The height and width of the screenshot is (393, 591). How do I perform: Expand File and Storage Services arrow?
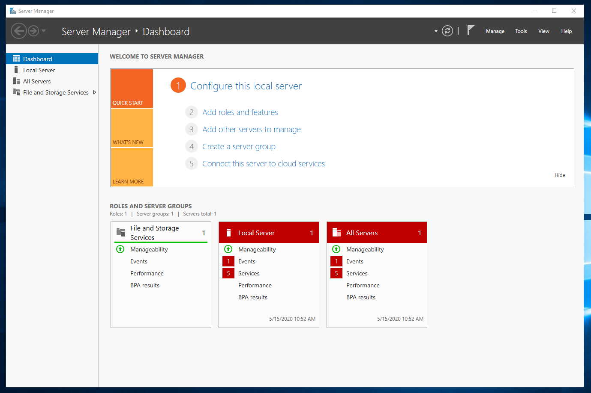pos(94,92)
